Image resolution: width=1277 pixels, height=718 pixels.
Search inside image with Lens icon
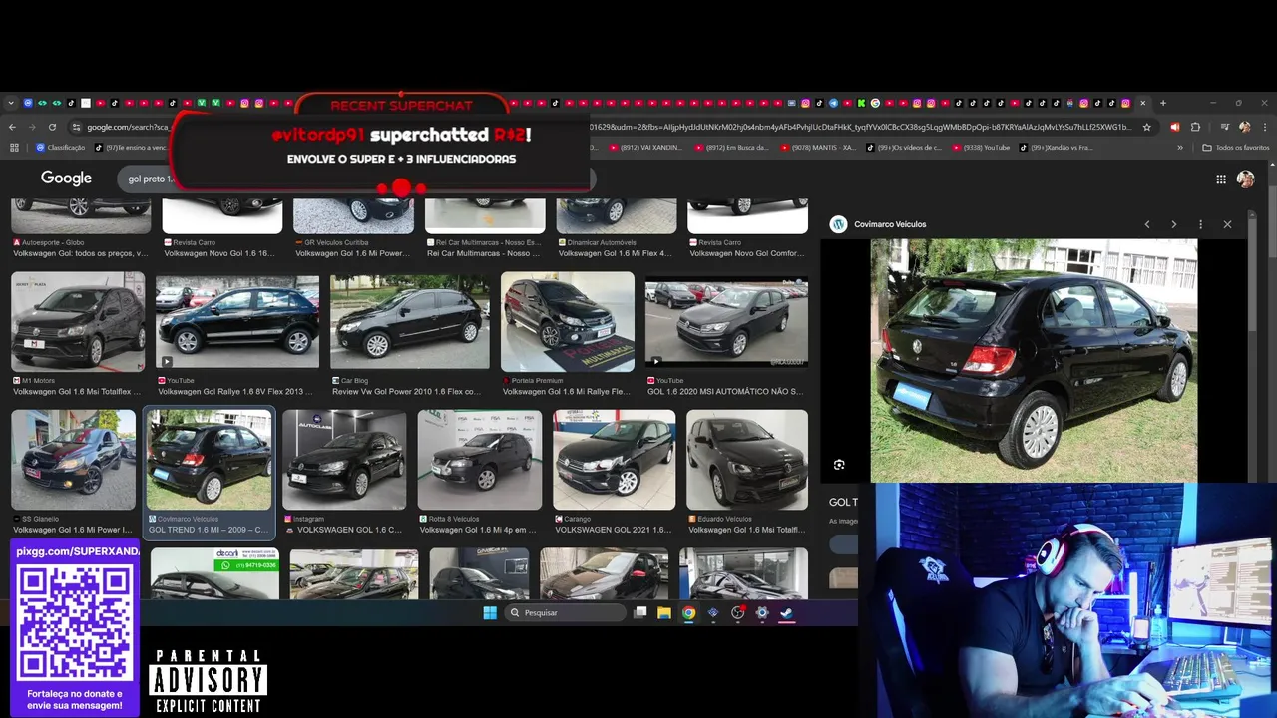click(839, 465)
